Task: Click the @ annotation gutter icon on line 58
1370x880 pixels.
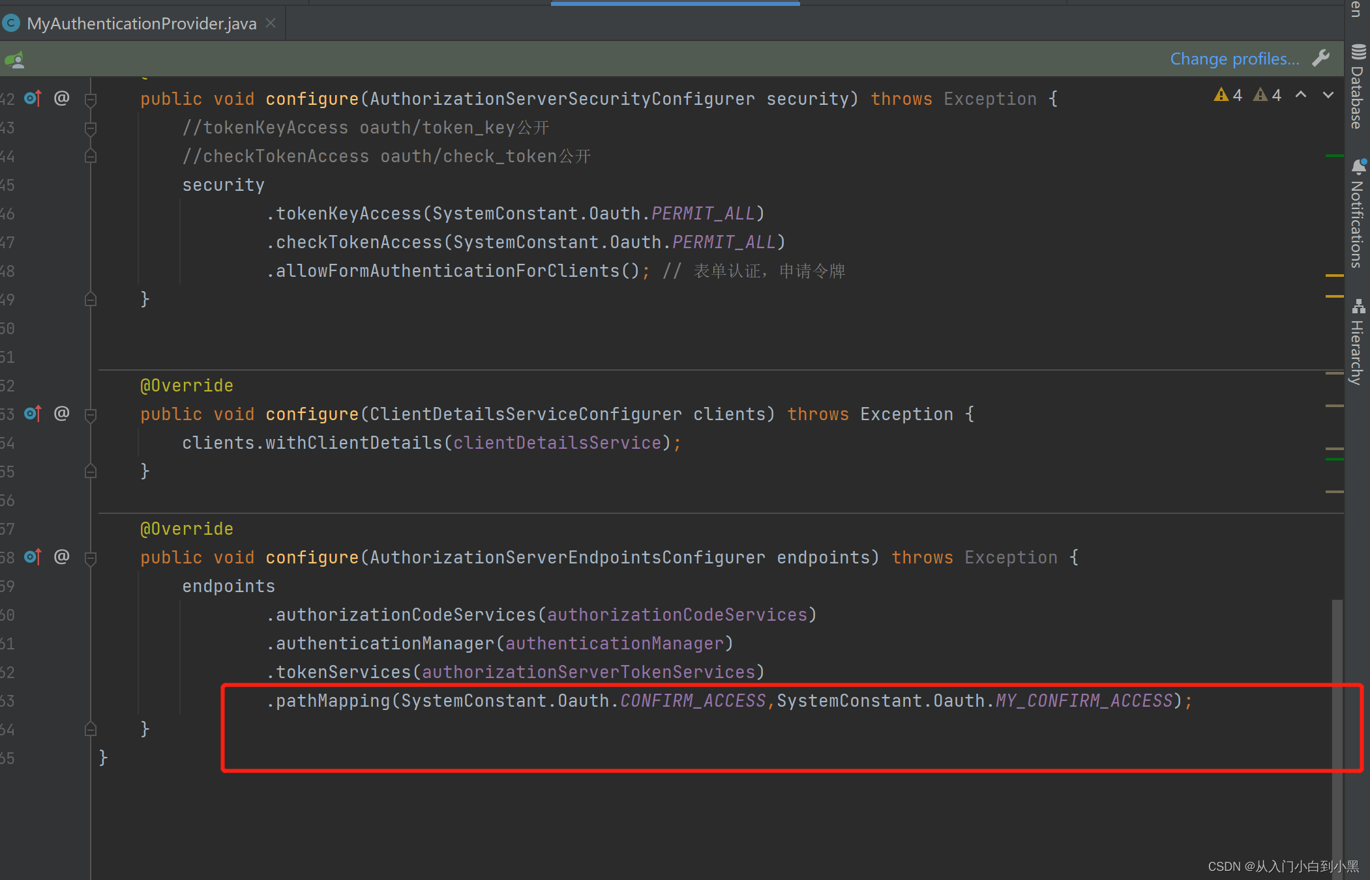Action: coord(61,557)
